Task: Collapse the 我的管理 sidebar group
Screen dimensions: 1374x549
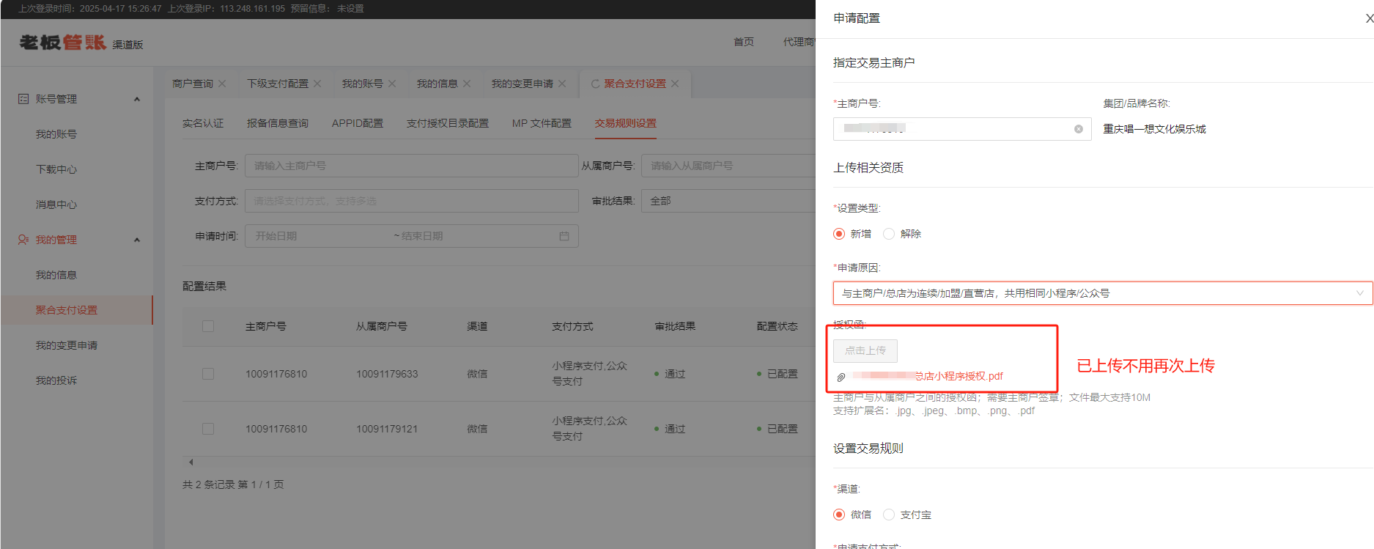Action: (137, 240)
